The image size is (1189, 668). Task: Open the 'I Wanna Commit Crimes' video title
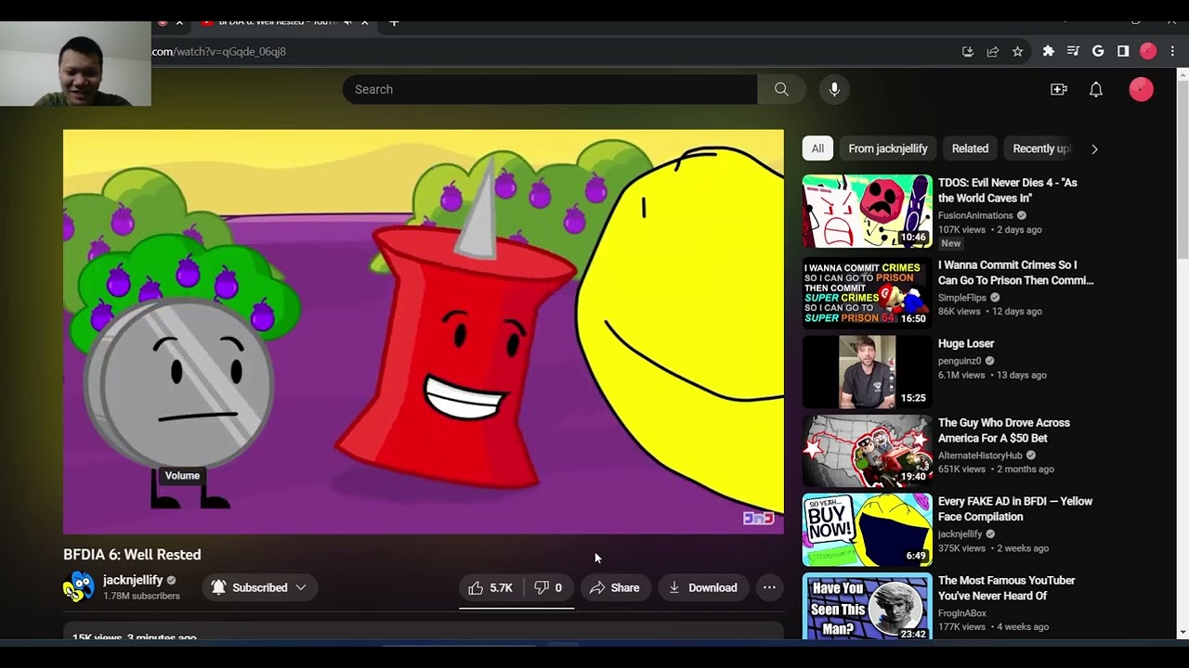coord(1016,273)
